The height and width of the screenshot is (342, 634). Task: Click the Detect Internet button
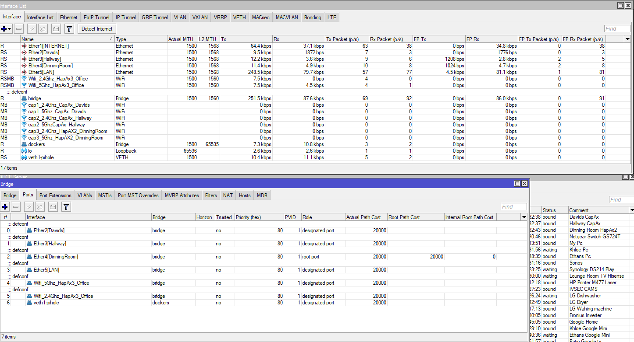[x=97, y=29]
